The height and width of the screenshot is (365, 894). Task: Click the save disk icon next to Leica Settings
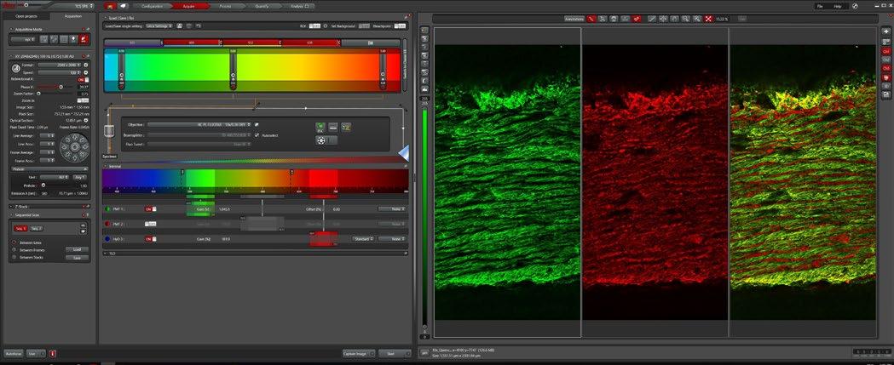click(x=180, y=26)
